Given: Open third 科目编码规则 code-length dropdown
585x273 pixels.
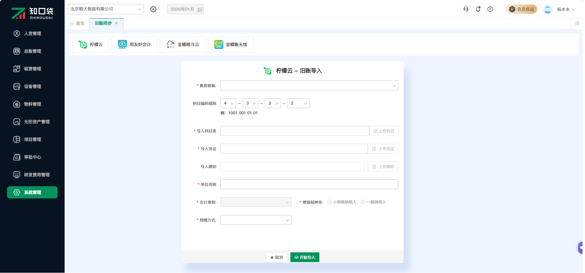Looking at the screenshot, I should coord(273,103).
